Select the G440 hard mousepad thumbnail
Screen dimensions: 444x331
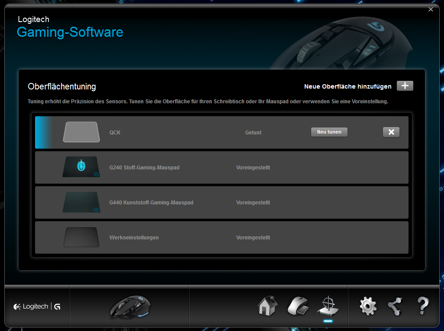tap(81, 202)
